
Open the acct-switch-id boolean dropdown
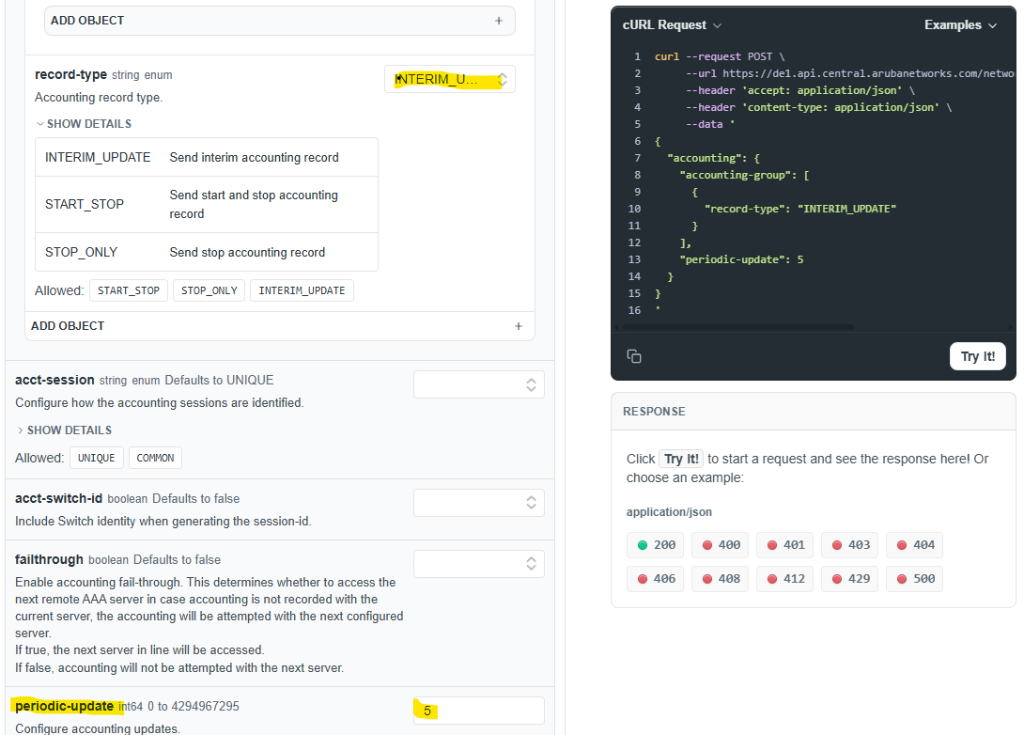click(479, 503)
